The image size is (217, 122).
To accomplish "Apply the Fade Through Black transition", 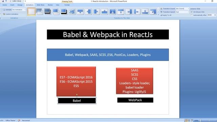I will (x=47, y=12).
